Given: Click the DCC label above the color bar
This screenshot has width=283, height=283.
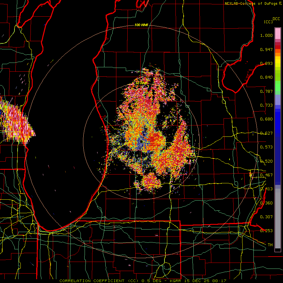Looking at the screenshot, I should (x=276, y=19).
